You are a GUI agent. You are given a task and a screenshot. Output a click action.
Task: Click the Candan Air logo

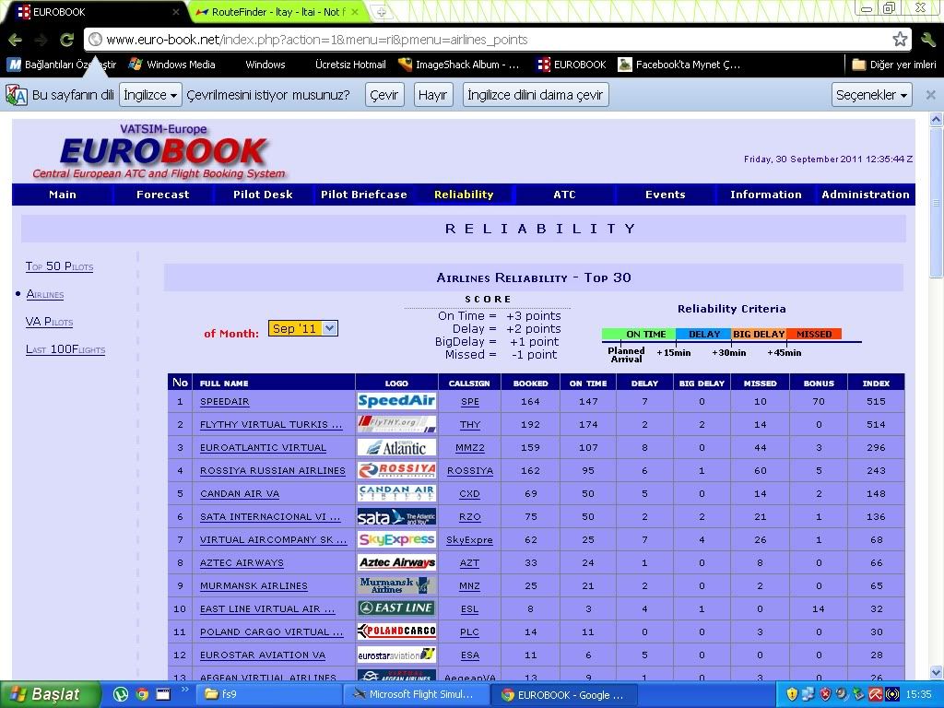click(x=396, y=493)
